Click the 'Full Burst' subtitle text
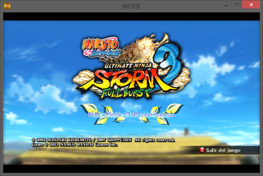The height and width of the screenshot is (176, 263). point(126,93)
